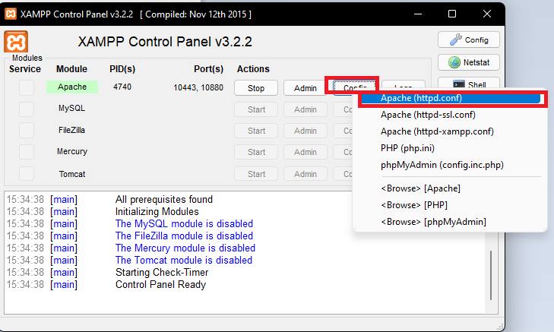Toggle the MySQL service checkbox
Screen dimensions: 554x332
[27, 109]
